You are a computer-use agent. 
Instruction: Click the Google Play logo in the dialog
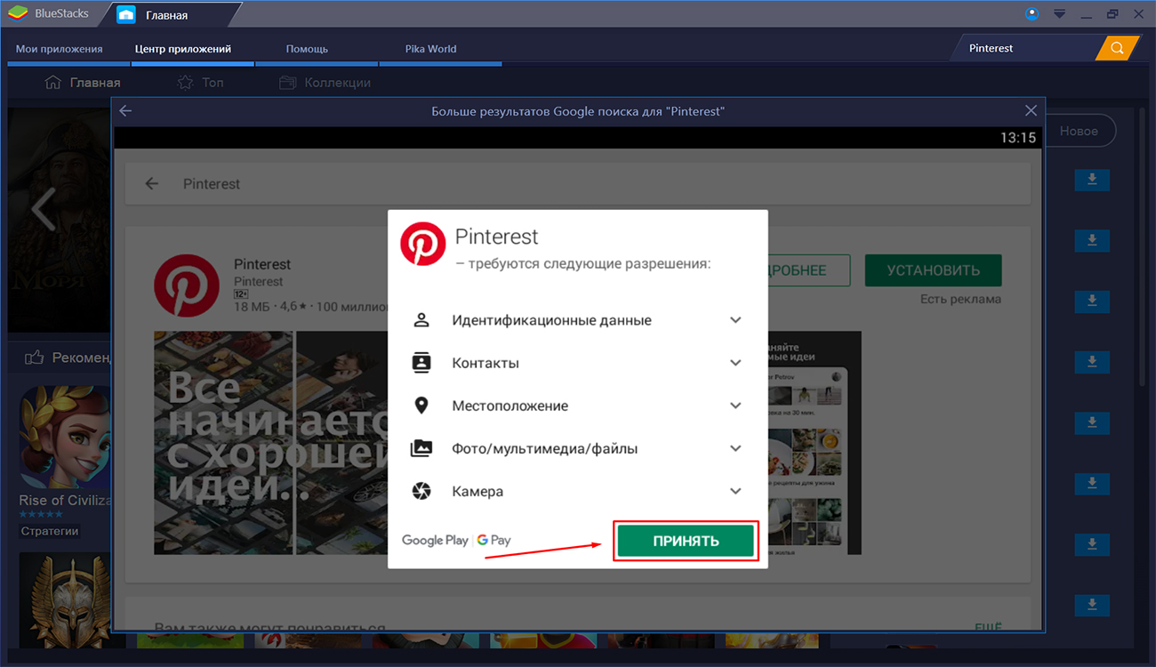[435, 540]
